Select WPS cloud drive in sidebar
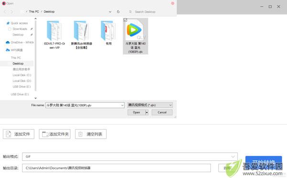This screenshot has height=178, width=287. click(x=14, y=50)
